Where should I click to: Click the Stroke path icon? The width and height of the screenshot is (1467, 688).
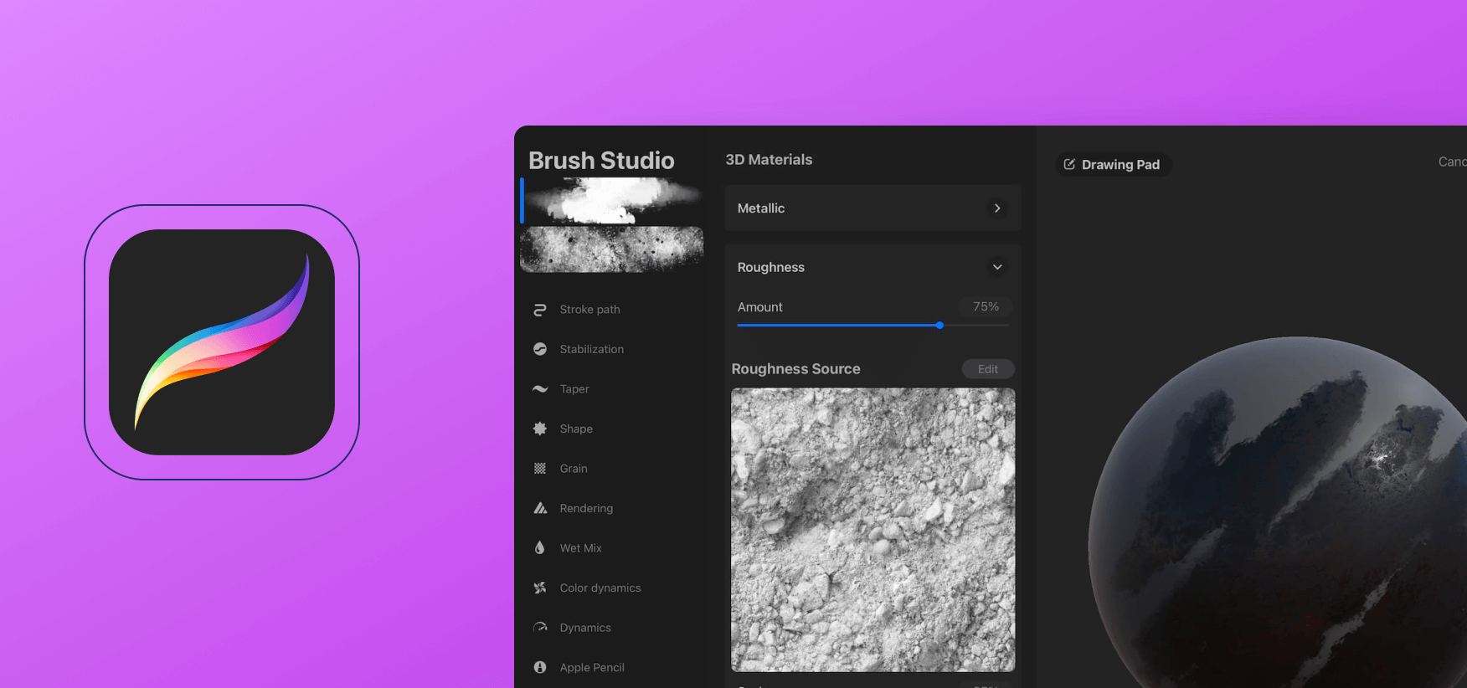click(x=540, y=310)
